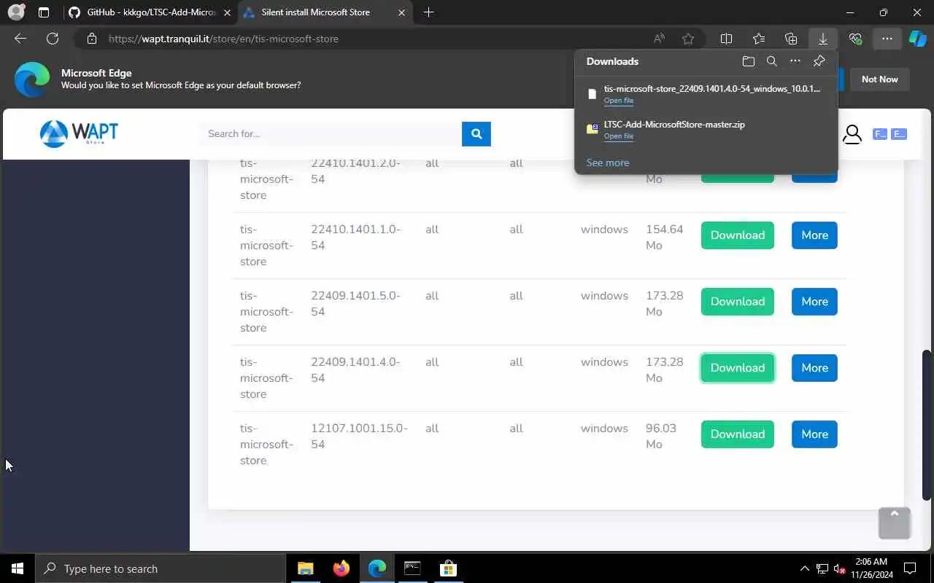The image size is (934, 583).
Task: Pin the Downloads panel
Action: (x=819, y=61)
